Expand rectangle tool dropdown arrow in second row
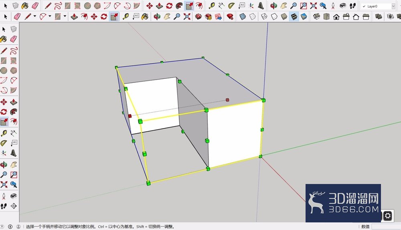This screenshot has width=401, height=230. pyautogui.click(x=65, y=16)
